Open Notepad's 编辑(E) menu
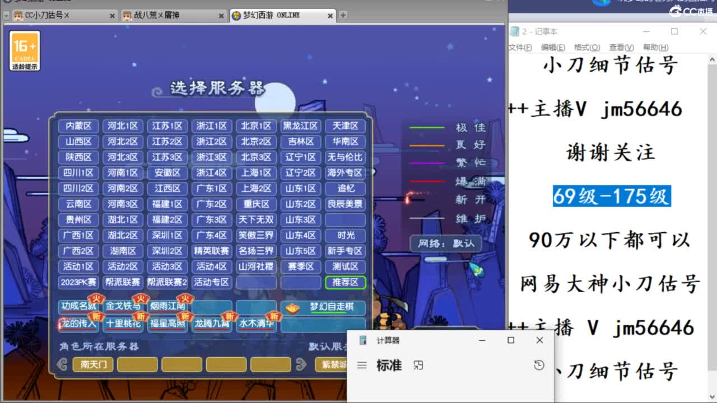Screen dimensions: 717x403 tap(553, 48)
